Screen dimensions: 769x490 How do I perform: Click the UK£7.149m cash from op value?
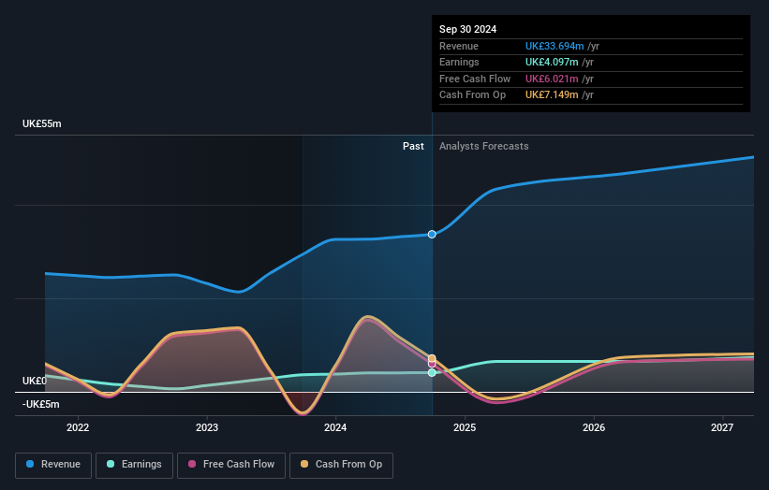click(x=552, y=95)
